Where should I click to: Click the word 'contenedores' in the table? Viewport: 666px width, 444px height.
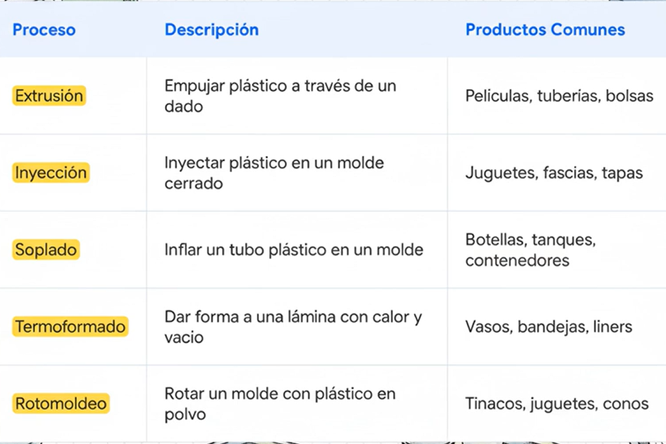517,260
